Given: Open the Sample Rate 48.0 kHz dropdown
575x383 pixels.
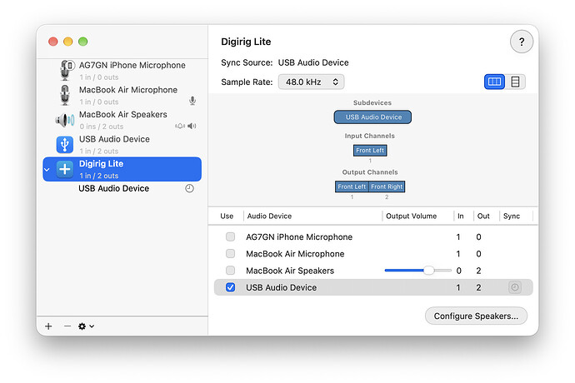Looking at the screenshot, I should 311,82.
